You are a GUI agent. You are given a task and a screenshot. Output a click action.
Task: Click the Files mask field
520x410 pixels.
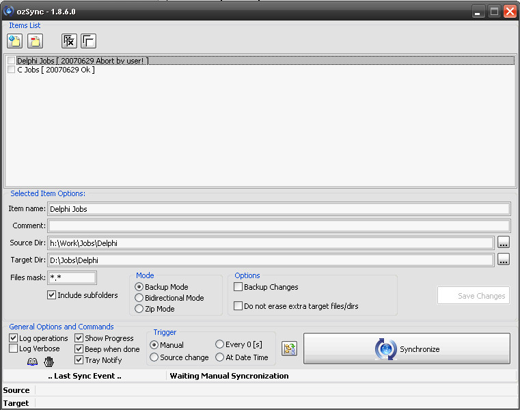click(72, 277)
